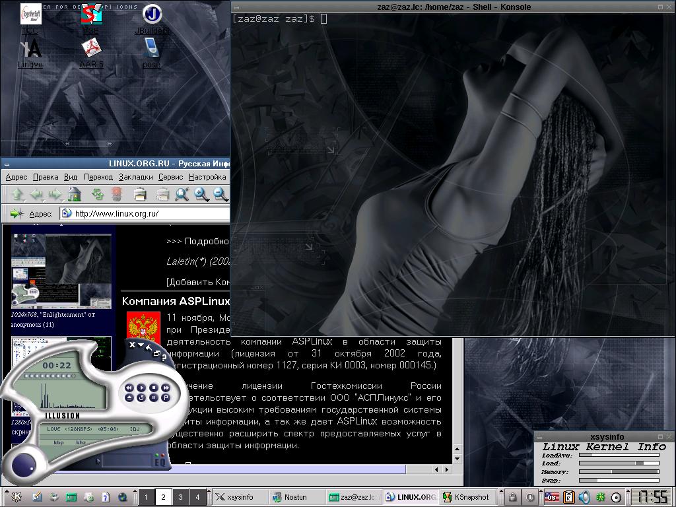
Task: Open the Вид menu
Action: (x=71, y=177)
